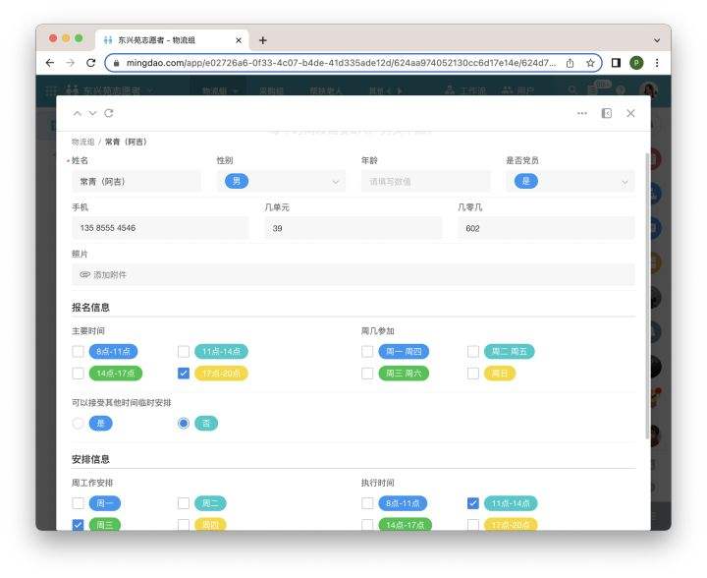Click the 手机 phone number field
The height and width of the screenshot is (578, 707).
point(159,228)
